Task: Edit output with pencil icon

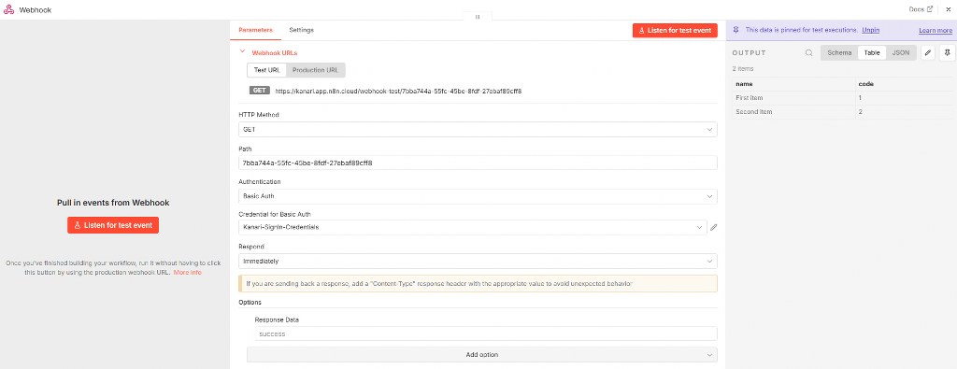Action: [x=928, y=53]
